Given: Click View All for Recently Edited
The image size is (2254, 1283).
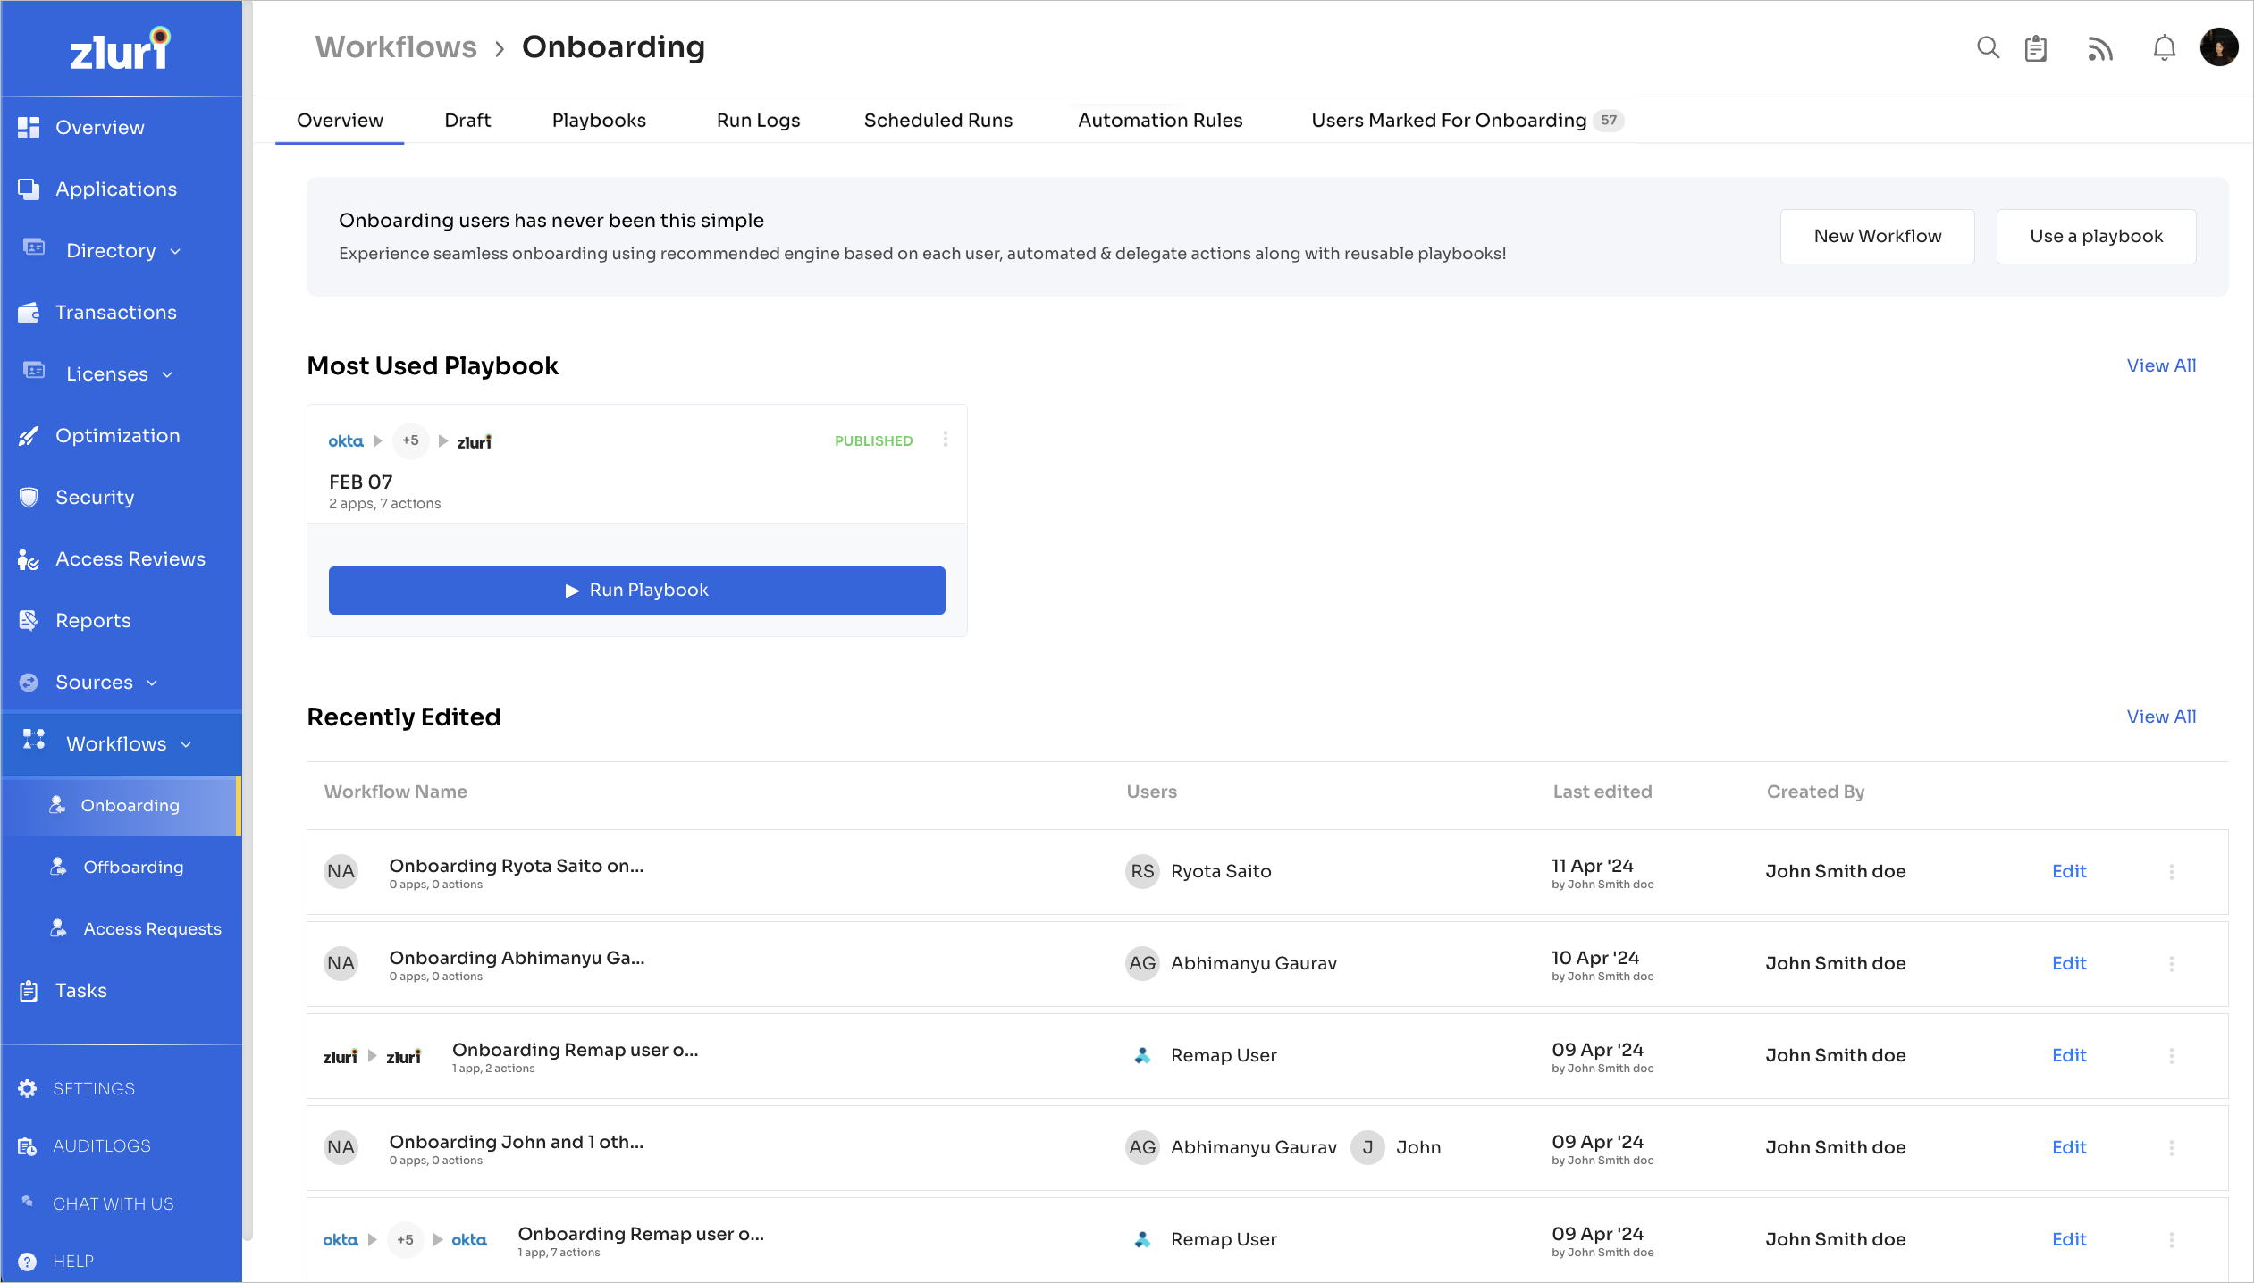Looking at the screenshot, I should click(2160, 717).
